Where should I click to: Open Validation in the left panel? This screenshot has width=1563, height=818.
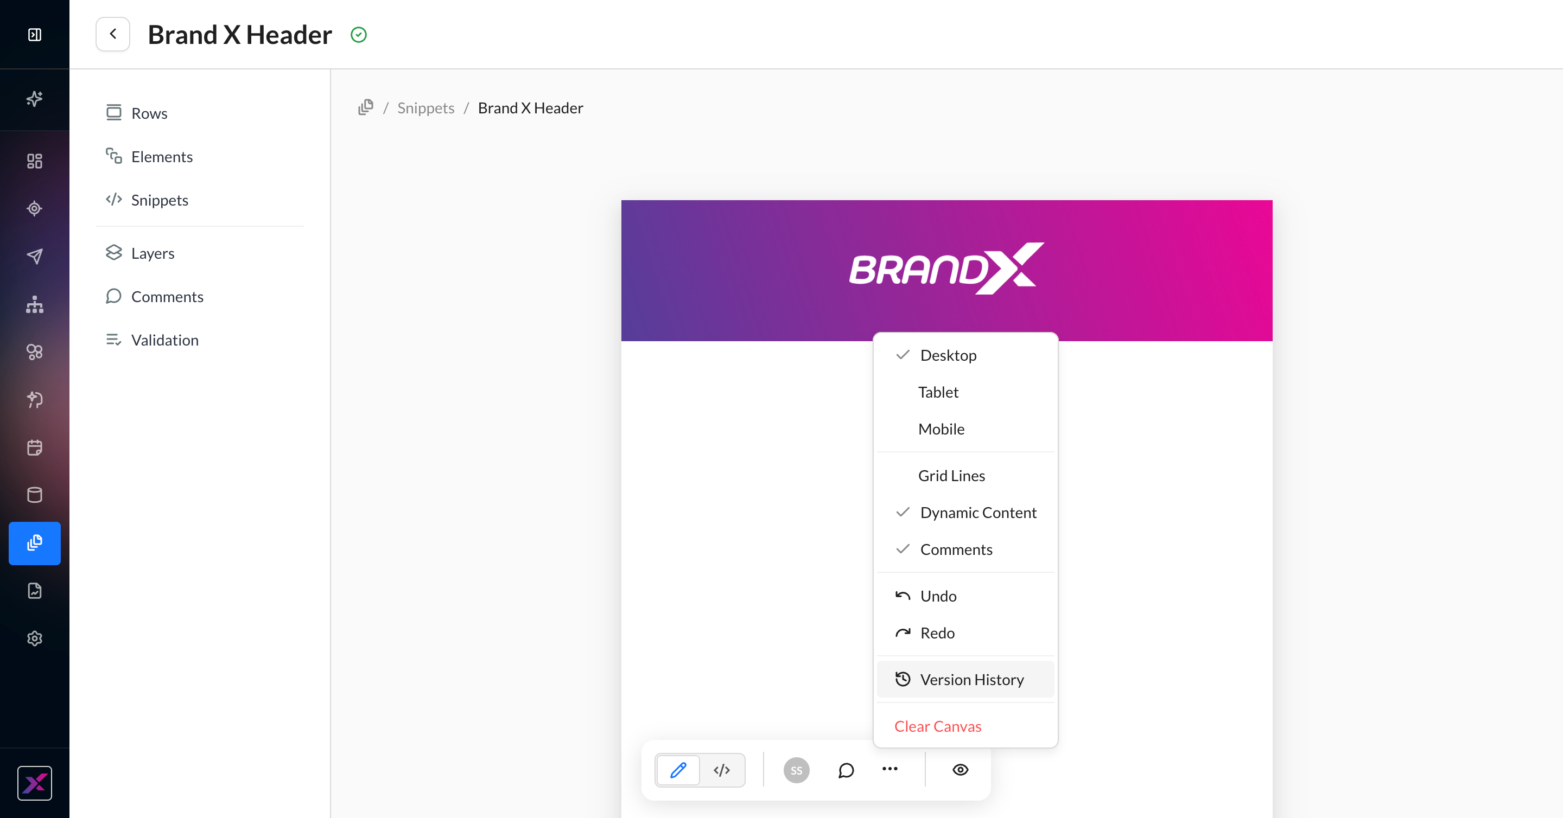[x=153, y=340]
